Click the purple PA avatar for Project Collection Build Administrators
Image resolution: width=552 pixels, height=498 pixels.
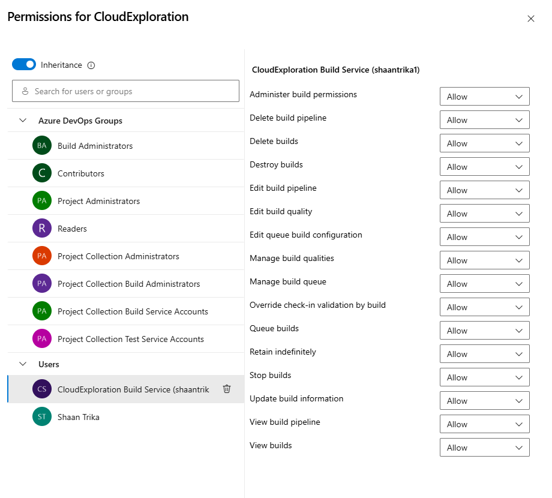pyautogui.click(x=42, y=283)
